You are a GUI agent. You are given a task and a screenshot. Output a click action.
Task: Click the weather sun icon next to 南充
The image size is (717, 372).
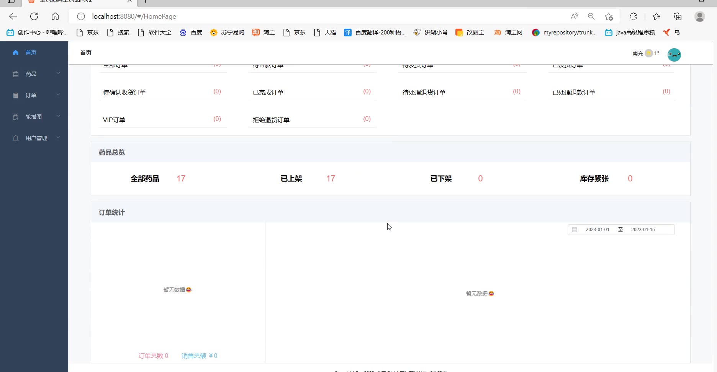point(649,53)
